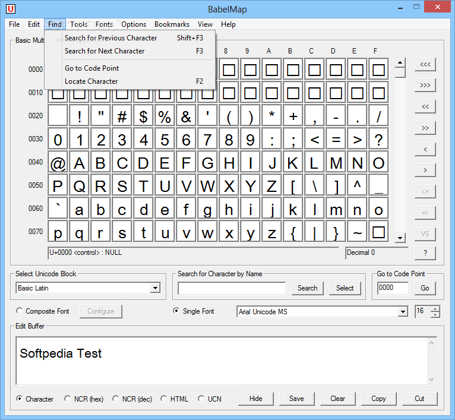455x420 pixels.
Task: Click the Clear button
Action: (337, 399)
